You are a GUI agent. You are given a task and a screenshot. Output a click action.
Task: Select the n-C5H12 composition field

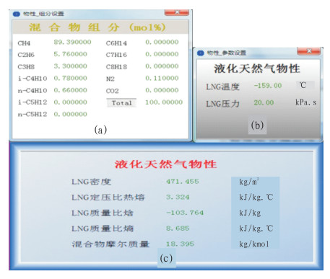[70, 114]
